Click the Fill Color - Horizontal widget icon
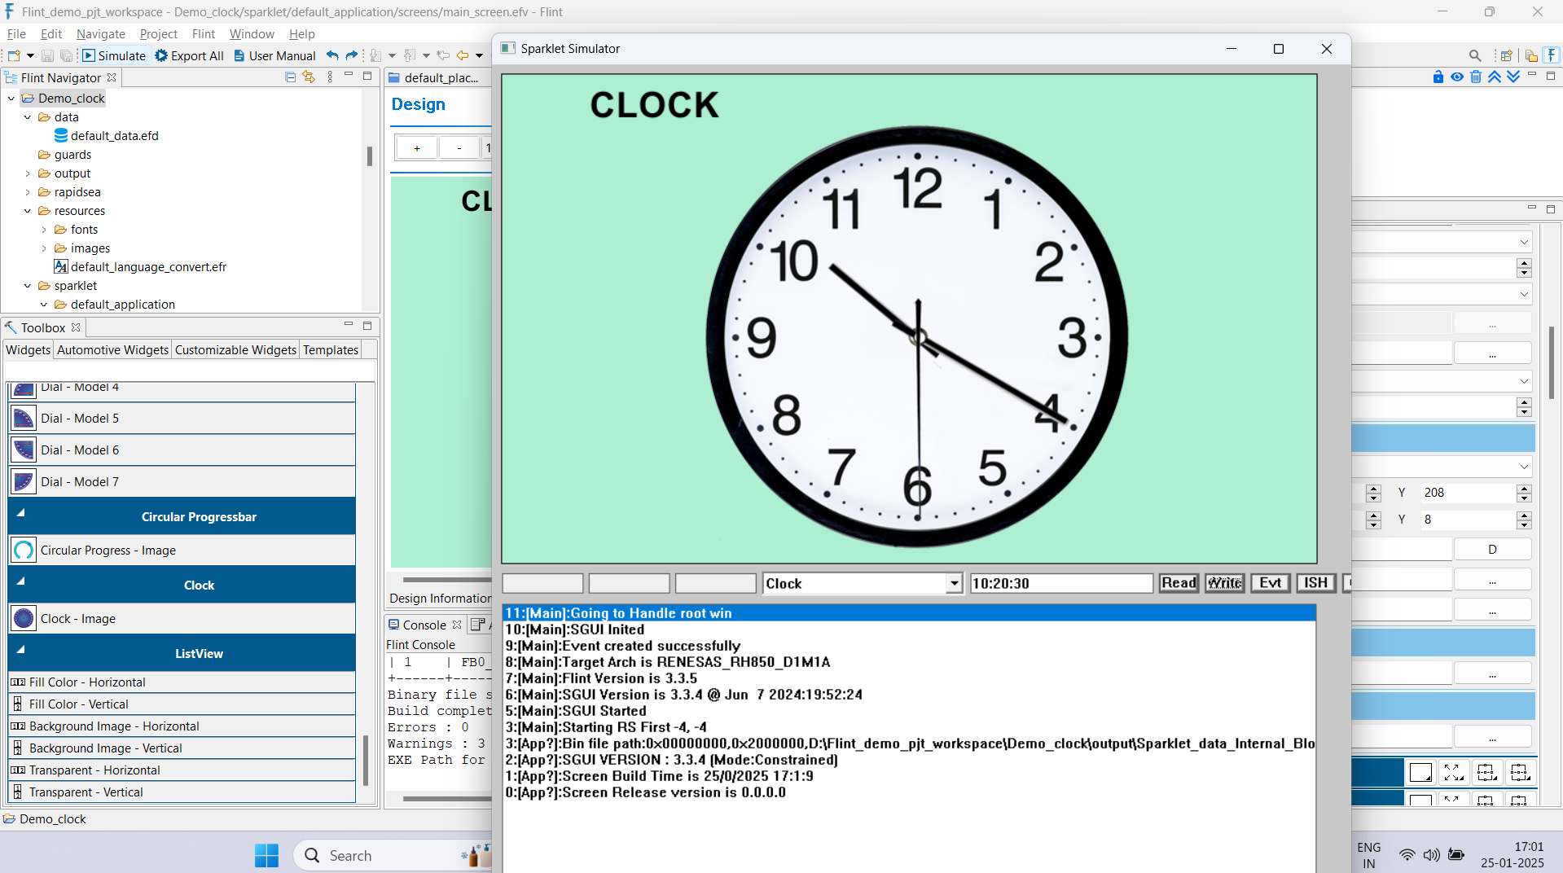The image size is (1563, 873). [17, 682]
